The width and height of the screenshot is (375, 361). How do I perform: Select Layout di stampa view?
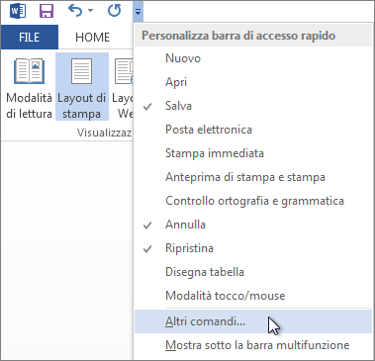pyautogui.click(x=81, y=87)
